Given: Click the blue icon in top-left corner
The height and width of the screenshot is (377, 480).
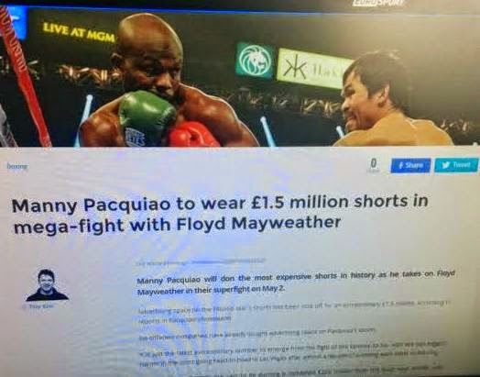Looking at the screenshot, I should coord(16,23).
